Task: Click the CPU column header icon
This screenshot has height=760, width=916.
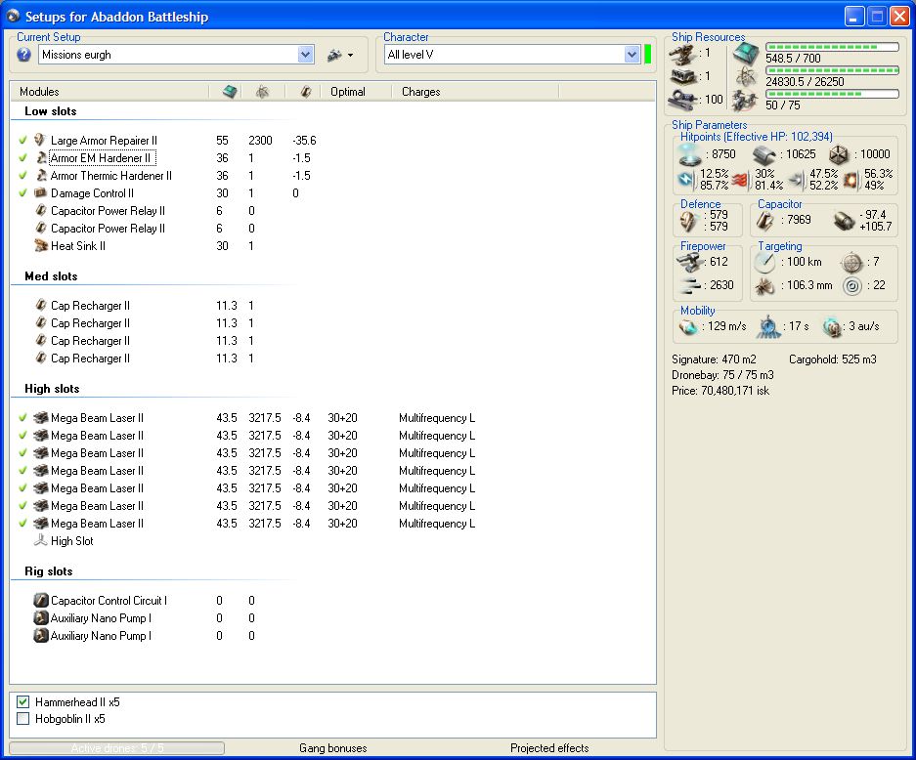Action: click(x=230, y=92)
